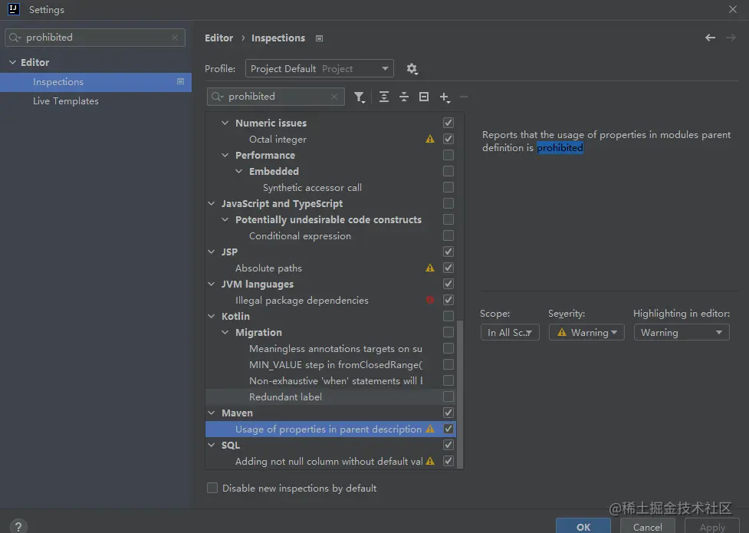Open the Severity Warning dropdown
Screen dimensions: 749x533
(586, 332)
